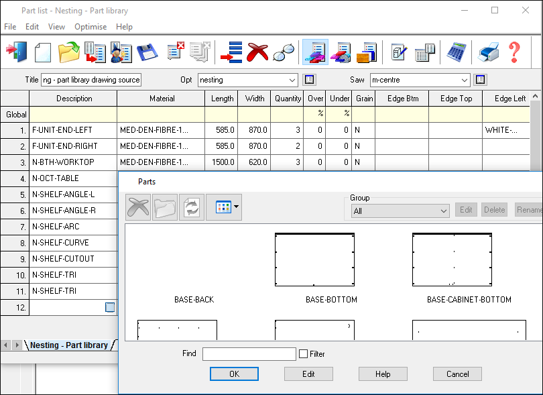The width and height of the screenshot is (543, 395).
Task: Click the board library icon with gears
Action: coord(341,52)
